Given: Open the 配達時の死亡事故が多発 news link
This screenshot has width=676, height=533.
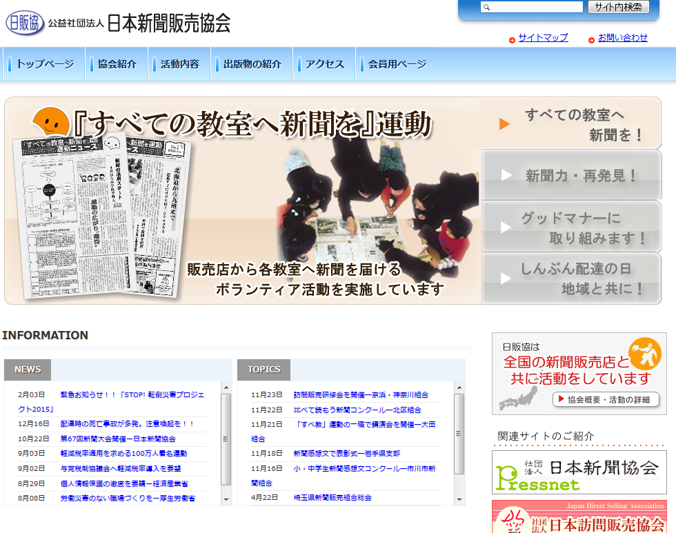Looking at the screenshot, I should point(127,423).
